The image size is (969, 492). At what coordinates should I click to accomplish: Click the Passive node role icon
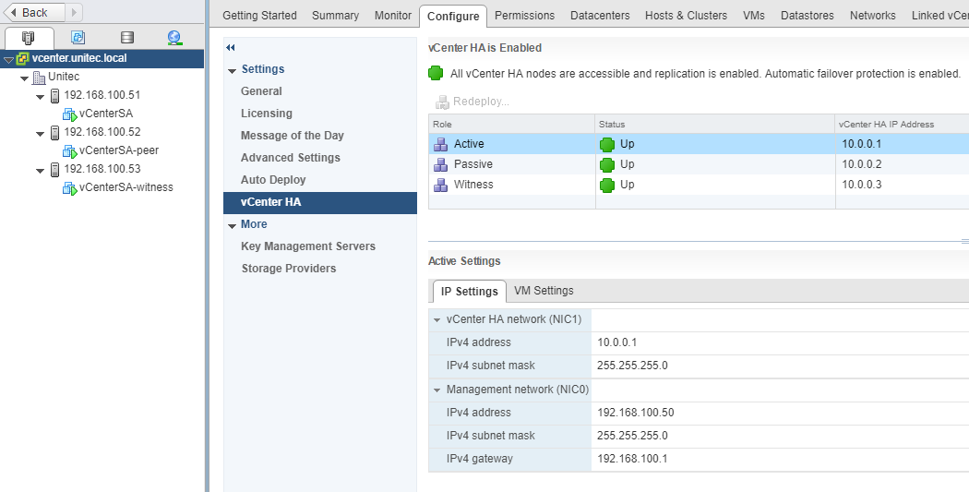coord(440,164)
